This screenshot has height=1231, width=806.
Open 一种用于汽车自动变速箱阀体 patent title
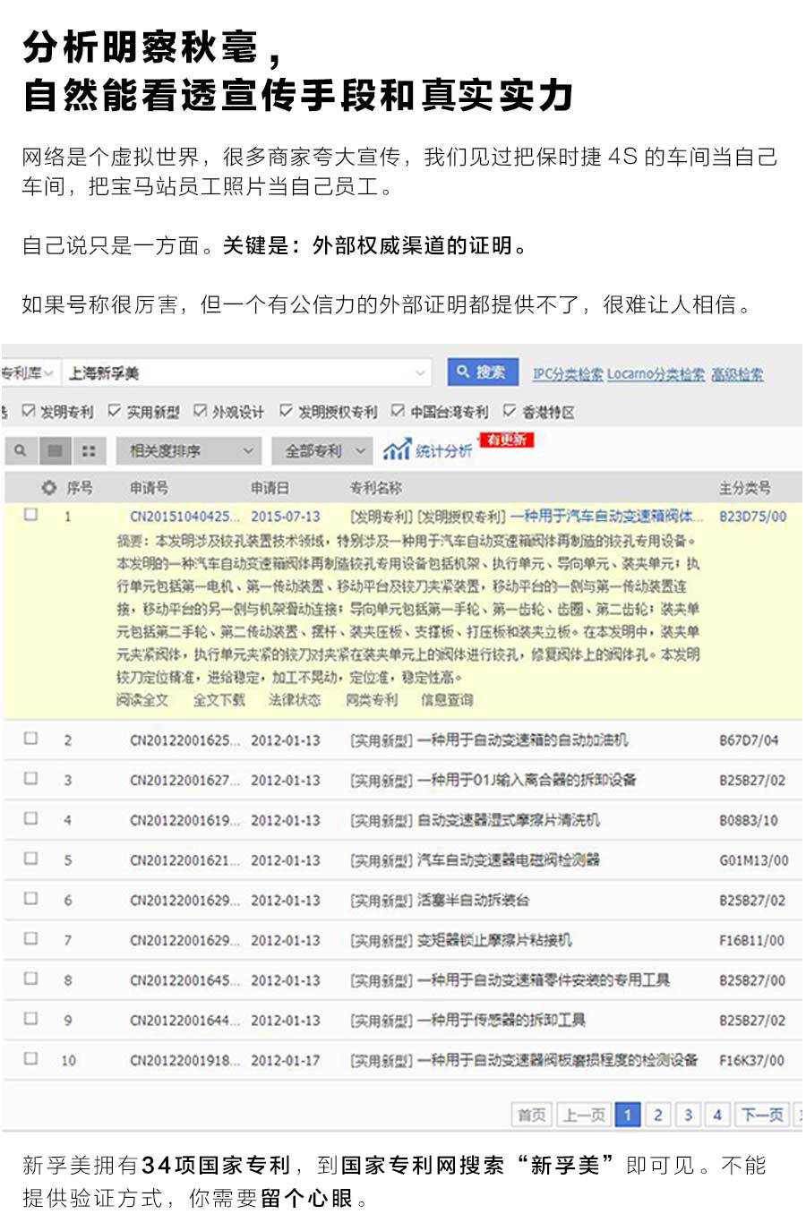(607, 517)
